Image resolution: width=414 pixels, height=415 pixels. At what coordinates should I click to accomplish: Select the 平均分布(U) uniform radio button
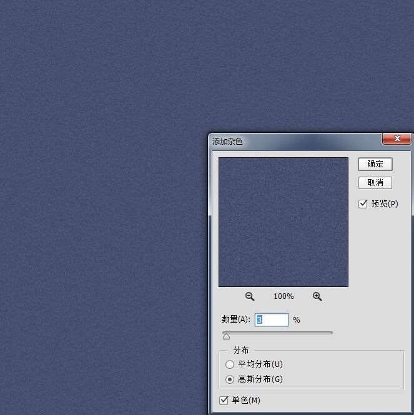tap(230, 364)
